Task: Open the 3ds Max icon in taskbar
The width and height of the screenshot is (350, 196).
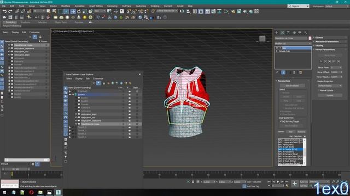Action: [x=59, y=192]
